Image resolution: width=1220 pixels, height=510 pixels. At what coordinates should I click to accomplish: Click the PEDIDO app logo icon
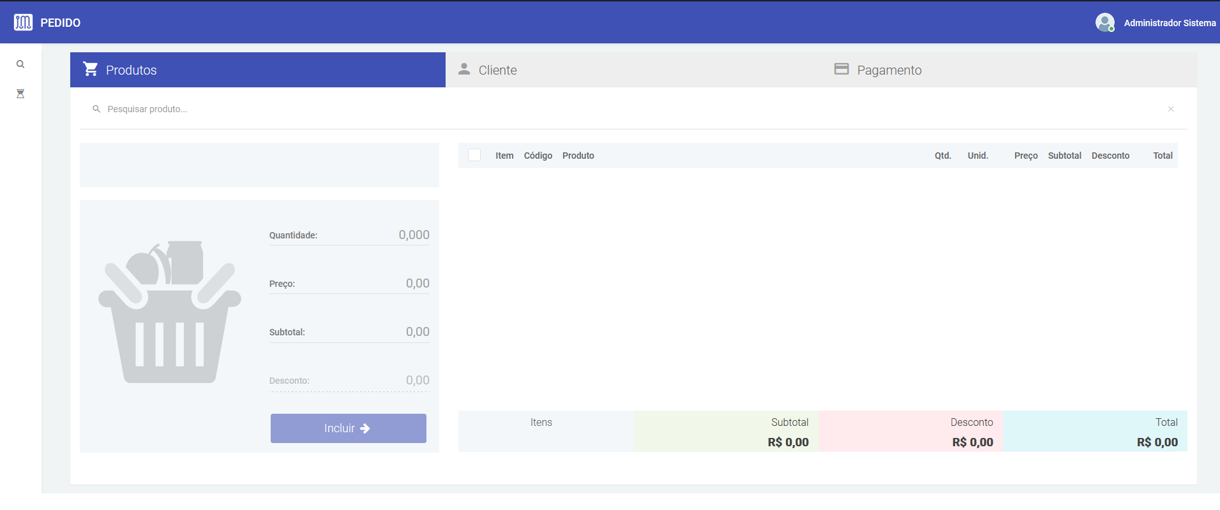tap(23, 22)
